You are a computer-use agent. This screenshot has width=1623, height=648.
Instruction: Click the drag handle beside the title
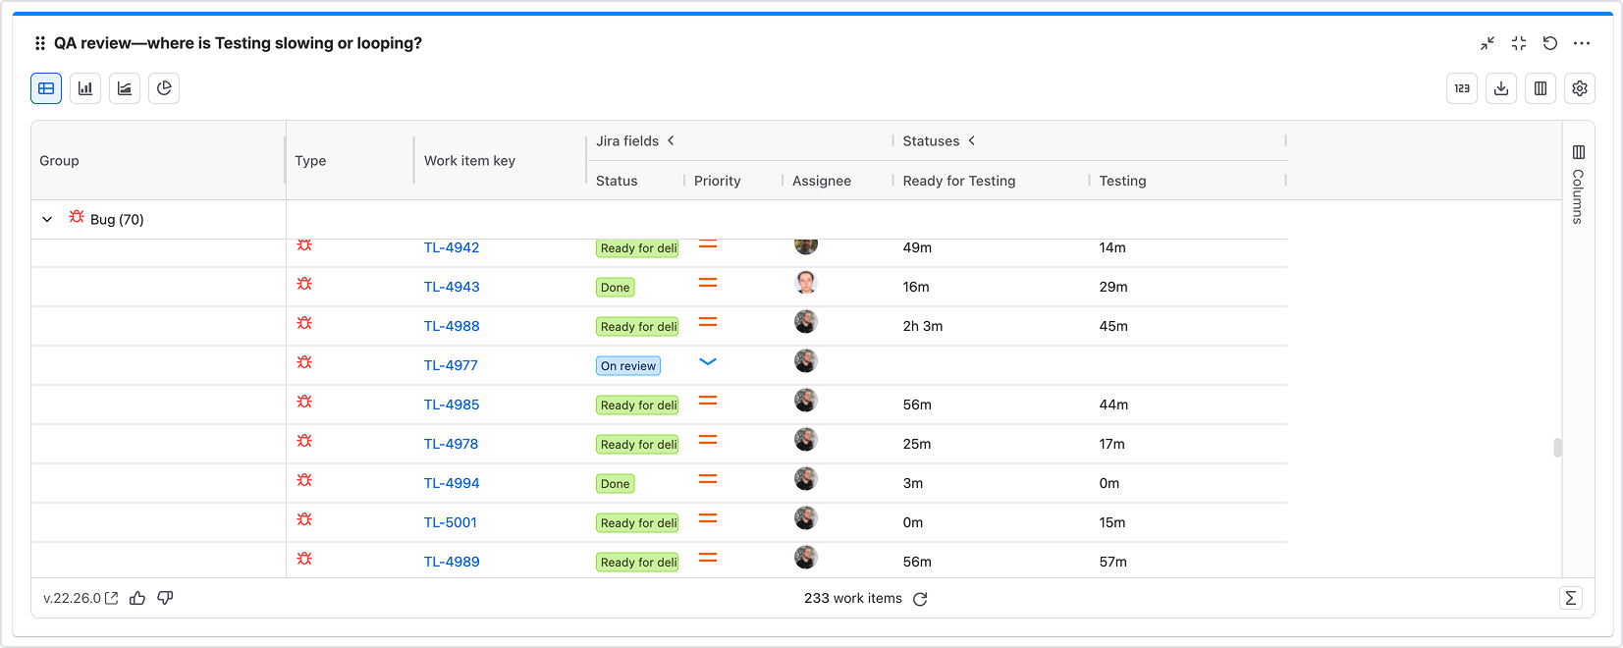click(40, 43)
